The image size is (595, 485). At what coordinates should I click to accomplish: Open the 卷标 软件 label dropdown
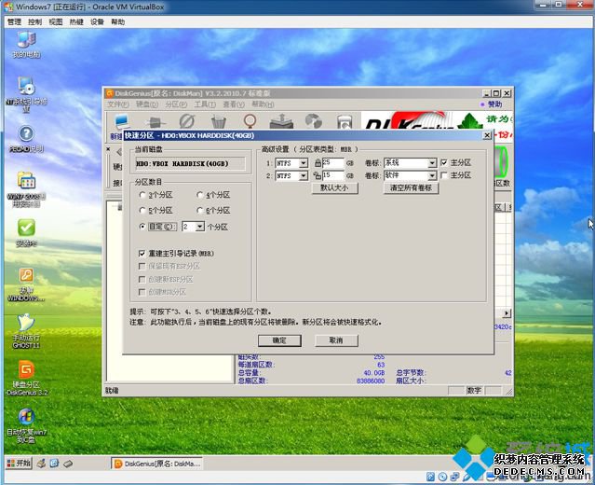coord(432,175)
